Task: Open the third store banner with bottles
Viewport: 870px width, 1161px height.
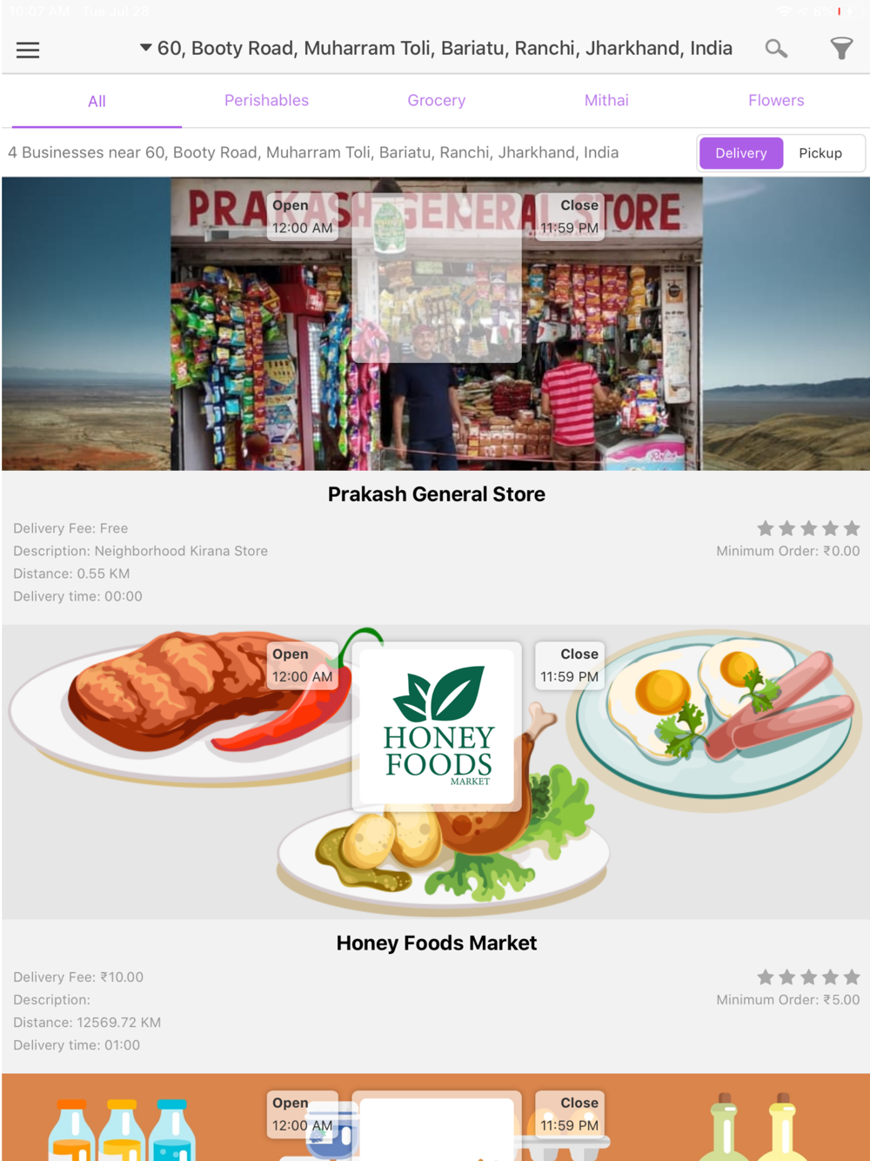Action: click(436, 1117)
